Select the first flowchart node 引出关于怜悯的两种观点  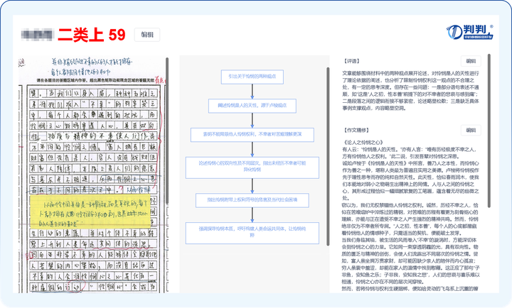click(252, 75)
